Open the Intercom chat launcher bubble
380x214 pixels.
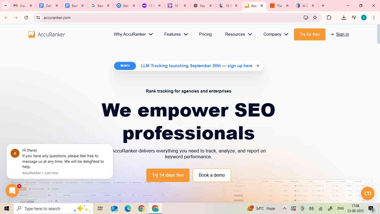pyautogui.click(x=12, y=191)
